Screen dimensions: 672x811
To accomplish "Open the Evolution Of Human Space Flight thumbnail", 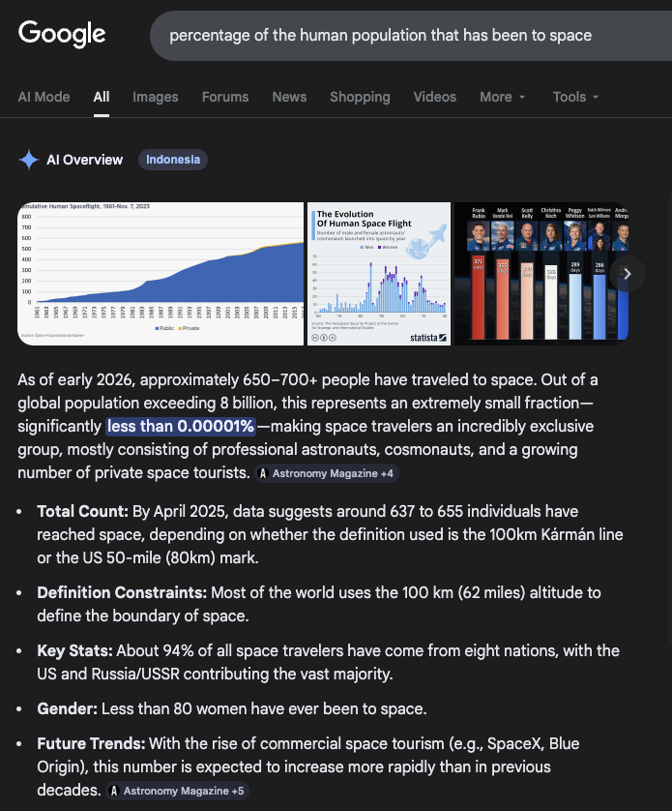I will pyautogui.click(x=379, y=274).
